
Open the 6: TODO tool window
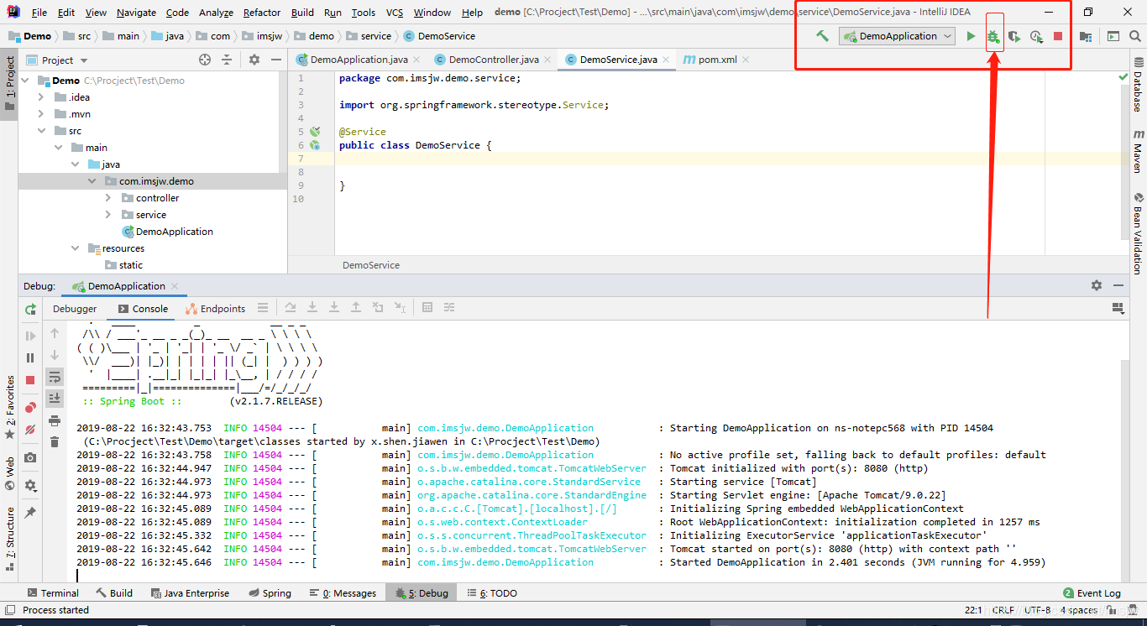click(x=492, y=593)
